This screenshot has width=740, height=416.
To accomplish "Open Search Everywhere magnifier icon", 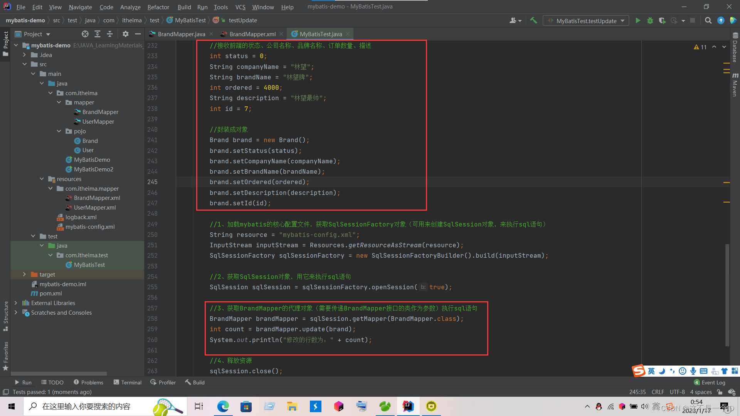I will [708, 20].
